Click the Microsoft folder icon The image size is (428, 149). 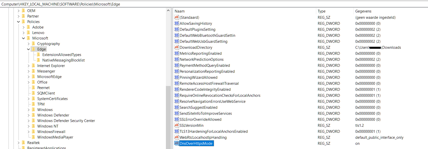[29, 38]
